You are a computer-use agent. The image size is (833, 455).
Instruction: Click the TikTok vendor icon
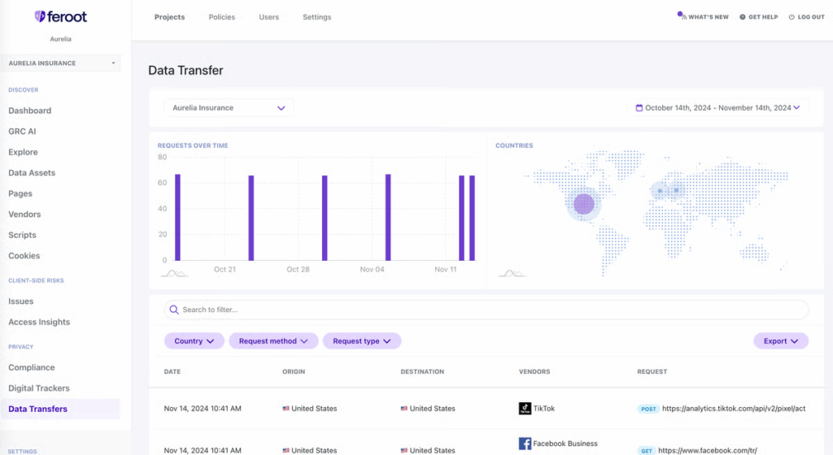point(525,409)
